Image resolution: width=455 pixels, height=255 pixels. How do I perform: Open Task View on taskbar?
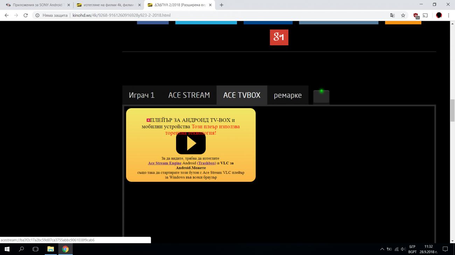pos(35,249)
